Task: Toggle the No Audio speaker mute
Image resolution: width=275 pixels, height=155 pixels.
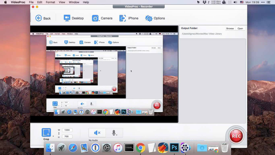Action: pos(97,133)
